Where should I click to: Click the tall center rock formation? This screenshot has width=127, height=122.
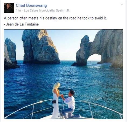point(40,47)
